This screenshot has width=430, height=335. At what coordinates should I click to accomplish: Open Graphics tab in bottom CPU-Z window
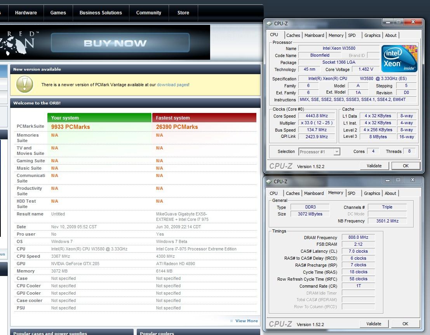pyautogui.click(x=372, y=193)
